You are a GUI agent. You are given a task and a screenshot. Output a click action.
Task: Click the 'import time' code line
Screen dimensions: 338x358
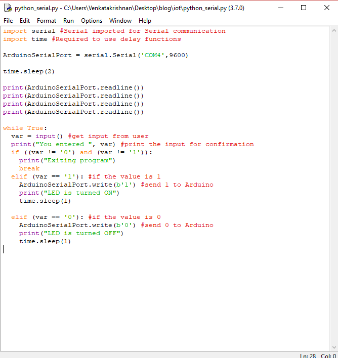click(x=92, y=39)
